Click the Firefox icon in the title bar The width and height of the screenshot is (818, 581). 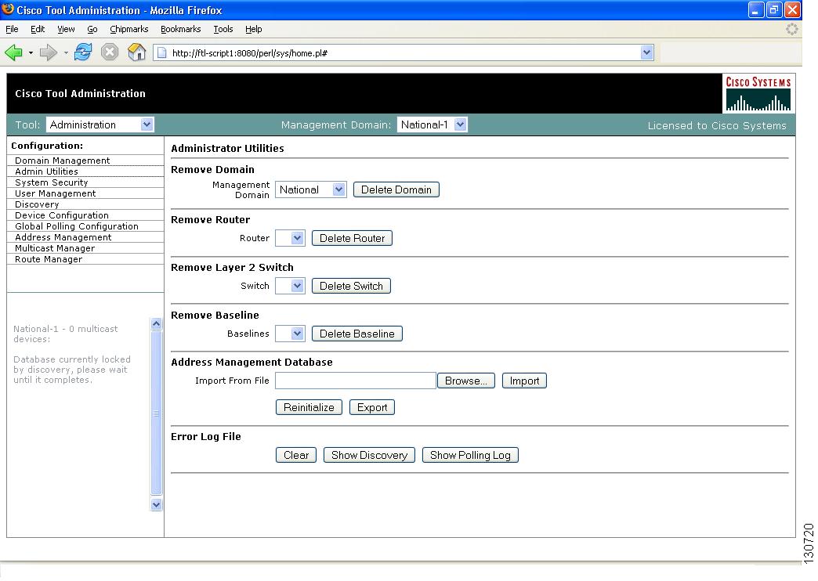[8, 9]
